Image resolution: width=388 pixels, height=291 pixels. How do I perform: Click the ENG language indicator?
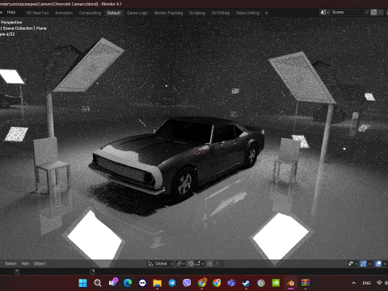[366, 283]
